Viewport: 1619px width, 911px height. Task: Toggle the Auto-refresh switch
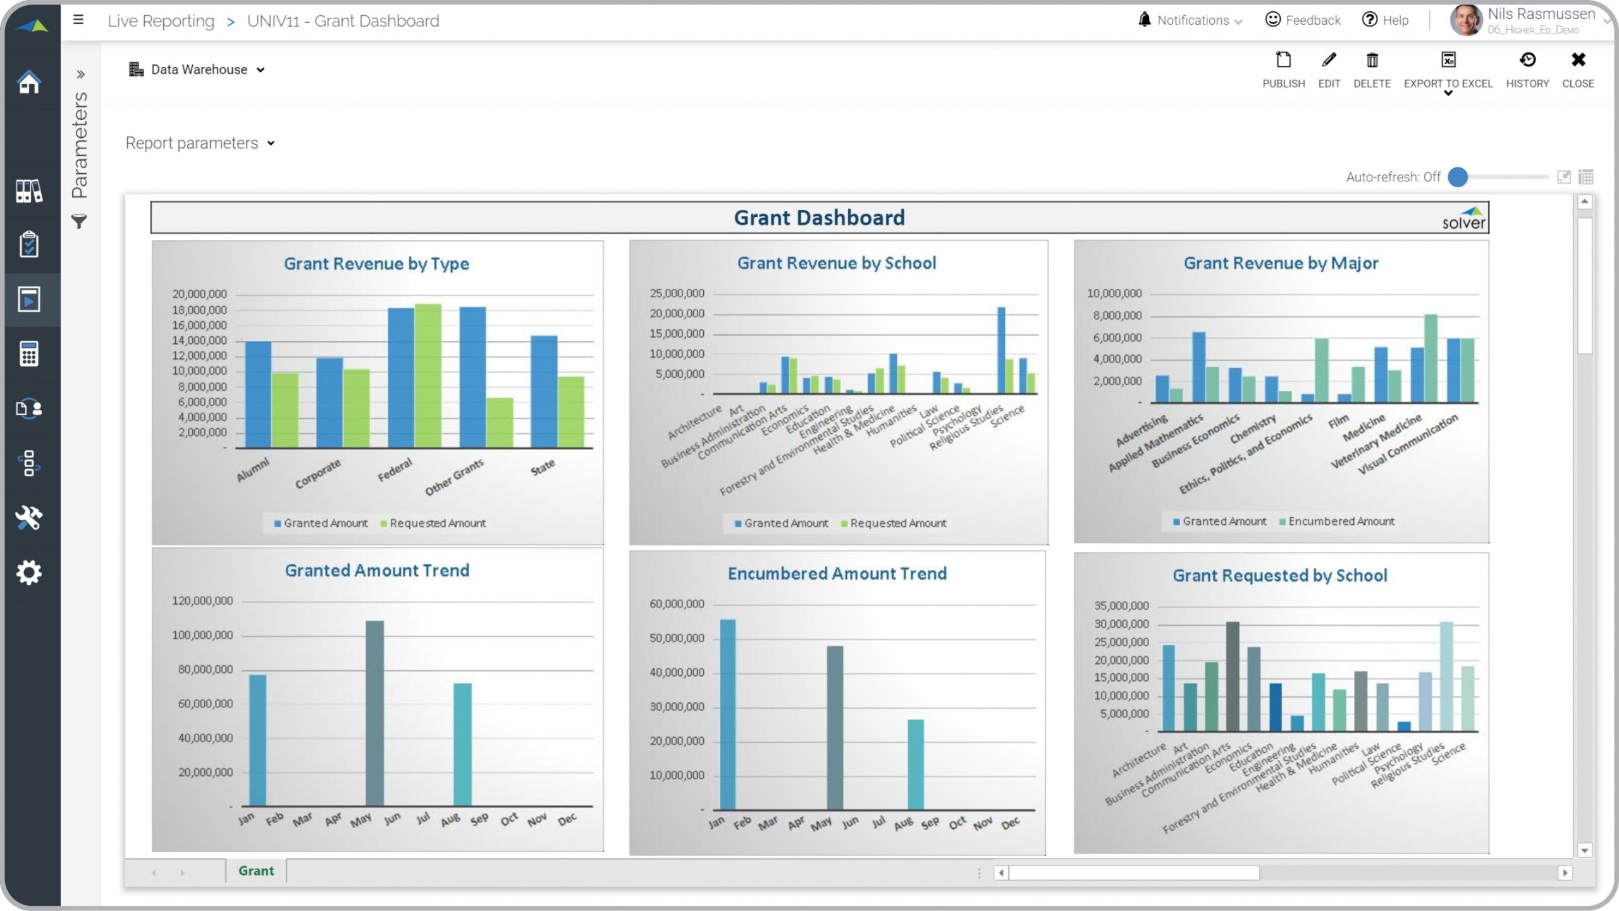pyautogui.click(x=1458, y=177)
